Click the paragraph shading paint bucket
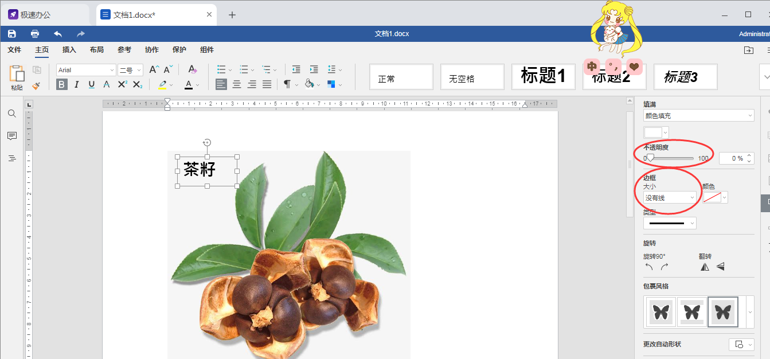 pyautogui.click(x=309, y=84)
